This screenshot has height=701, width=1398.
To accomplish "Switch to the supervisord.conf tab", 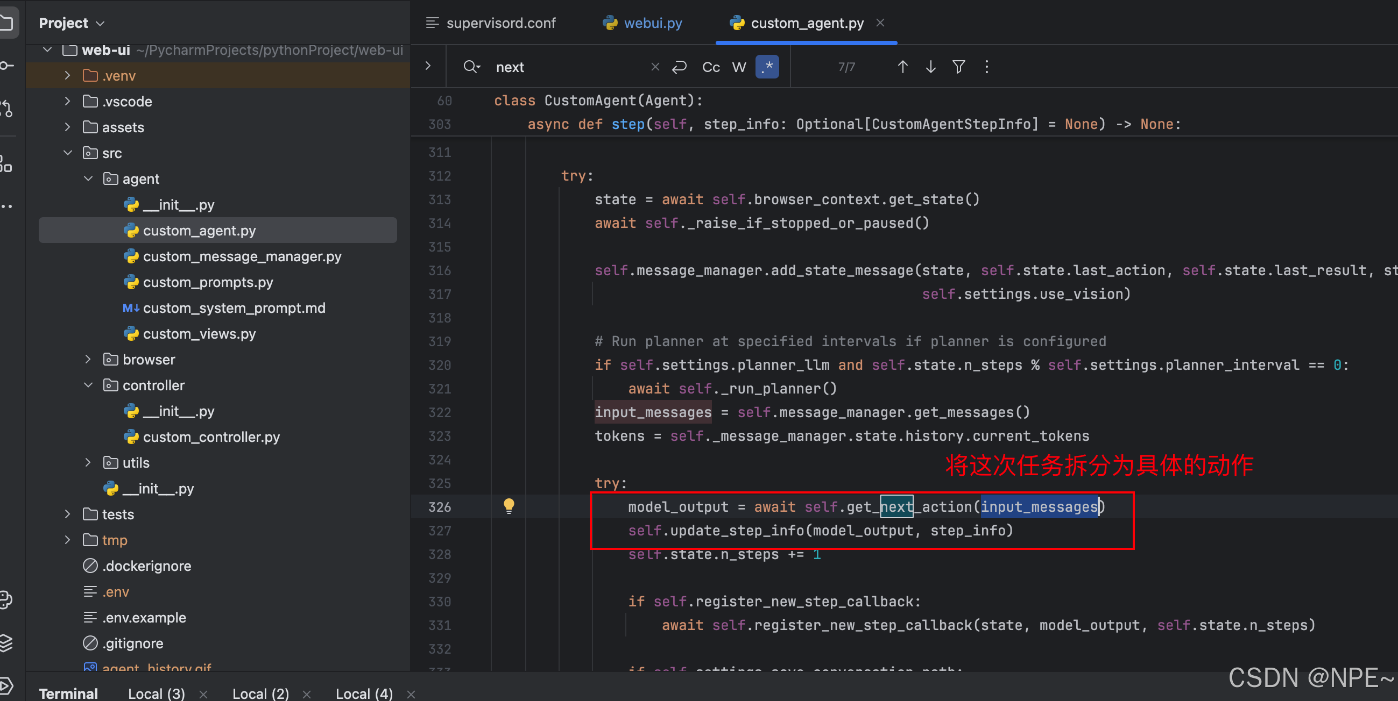I will (500, 23).
